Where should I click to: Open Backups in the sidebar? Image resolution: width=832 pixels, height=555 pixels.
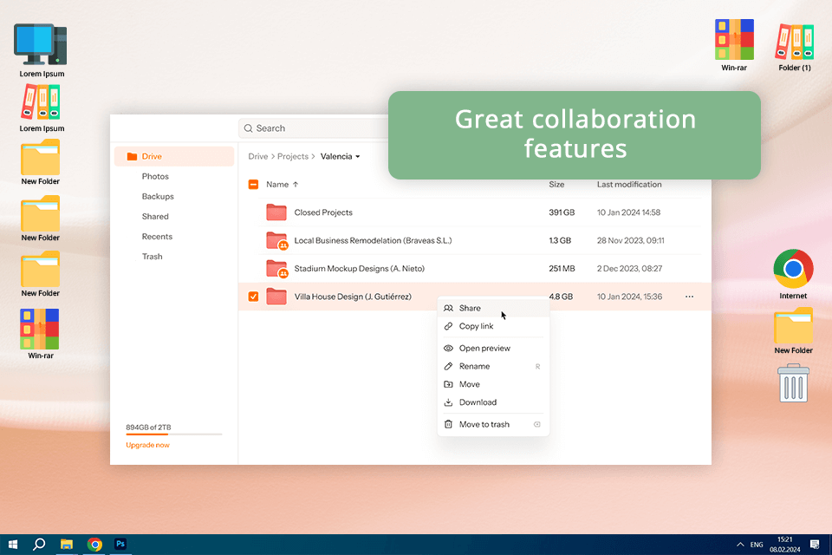(x=158, y=197)
